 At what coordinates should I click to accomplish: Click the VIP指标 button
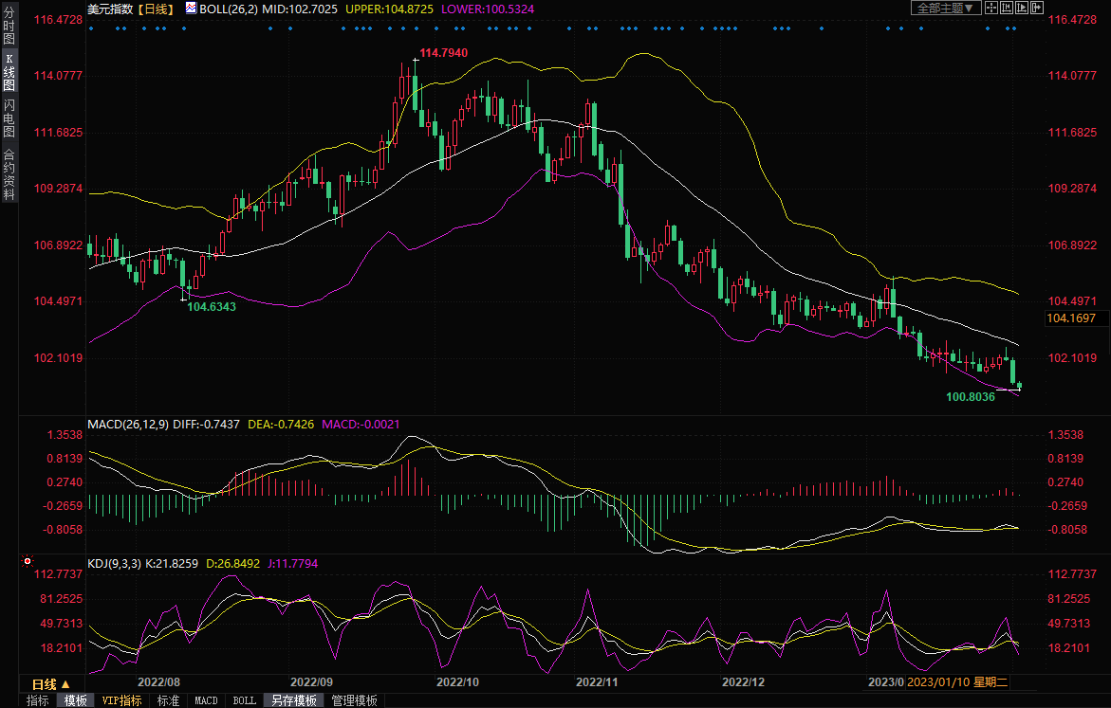click(122, 700)
